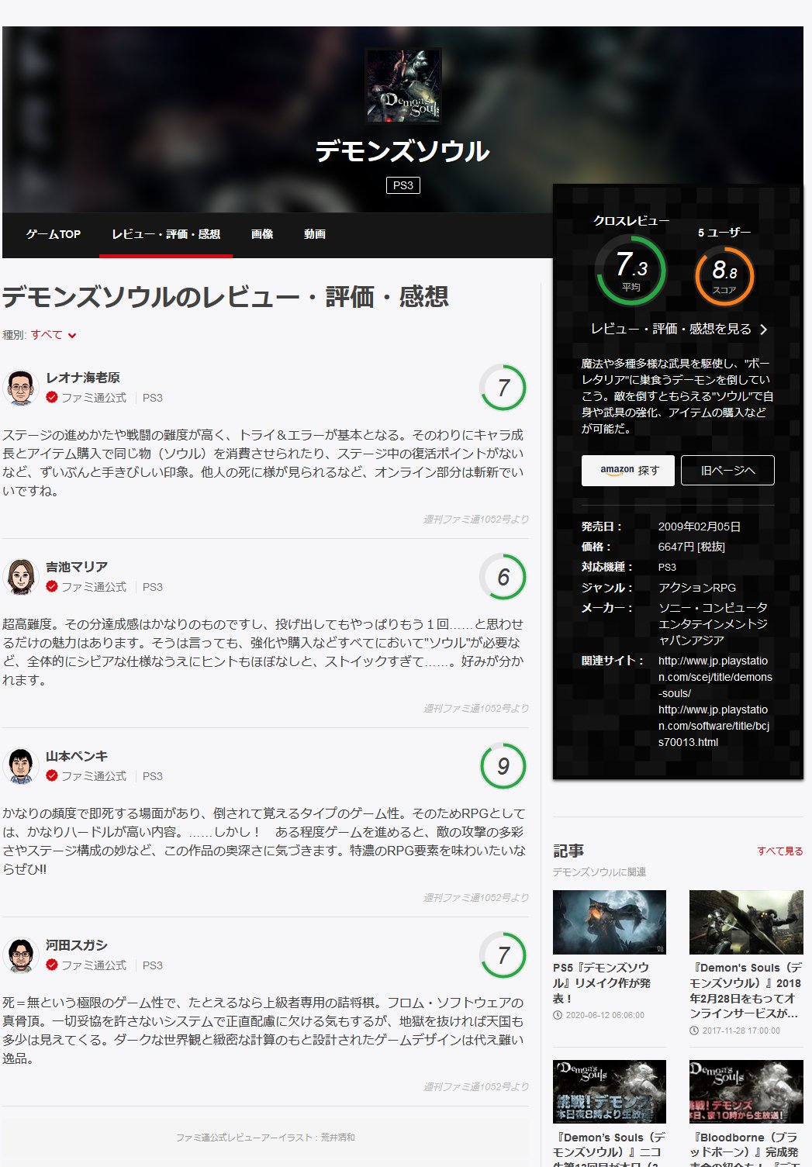The height and width of the screenshot is (1167, 812).
Task: Click the Demon's Souls cover thumbnail in header
Action: (403, 86)
